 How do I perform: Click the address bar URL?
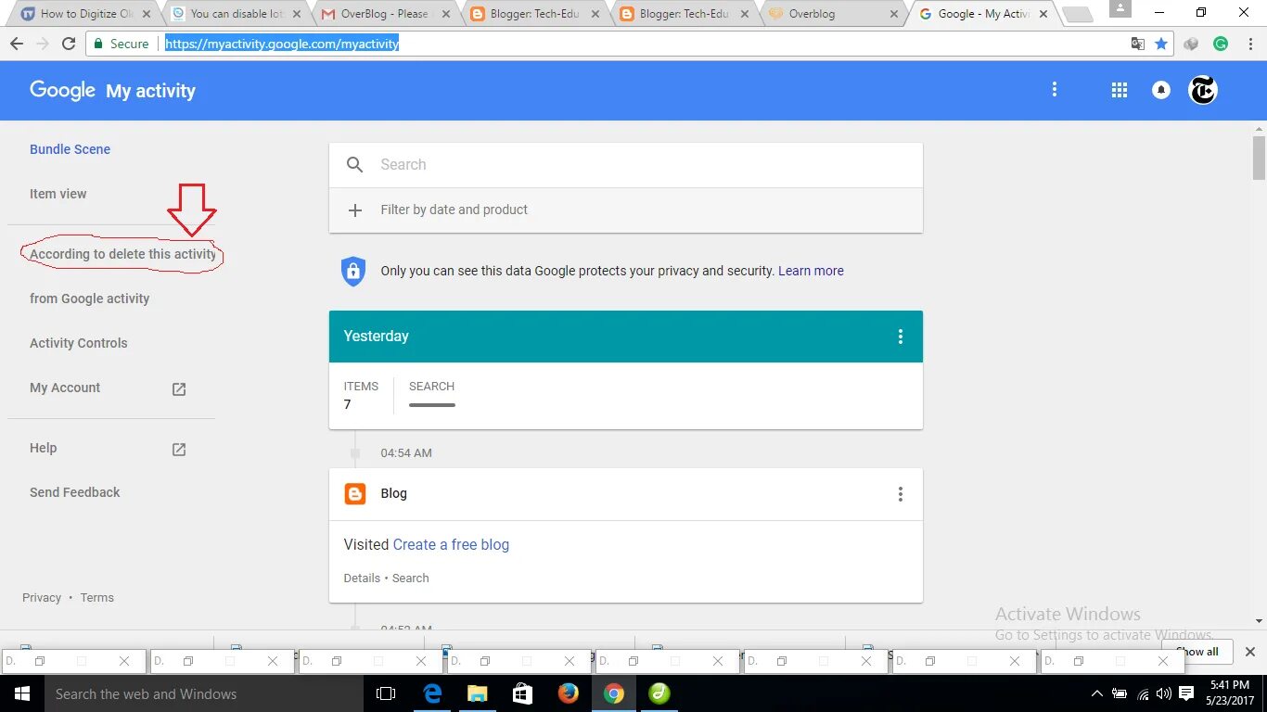pyautogui.click(x=282, y=44)
